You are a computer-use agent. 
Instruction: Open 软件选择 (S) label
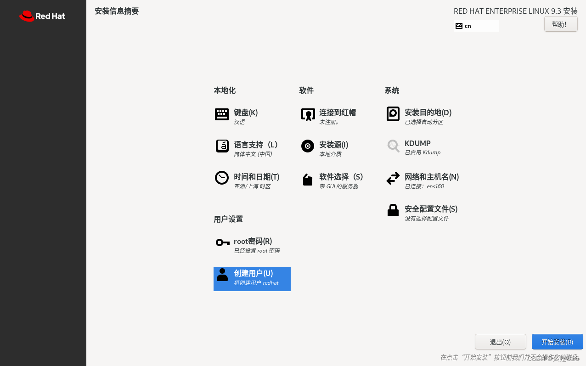pos(341,177)
